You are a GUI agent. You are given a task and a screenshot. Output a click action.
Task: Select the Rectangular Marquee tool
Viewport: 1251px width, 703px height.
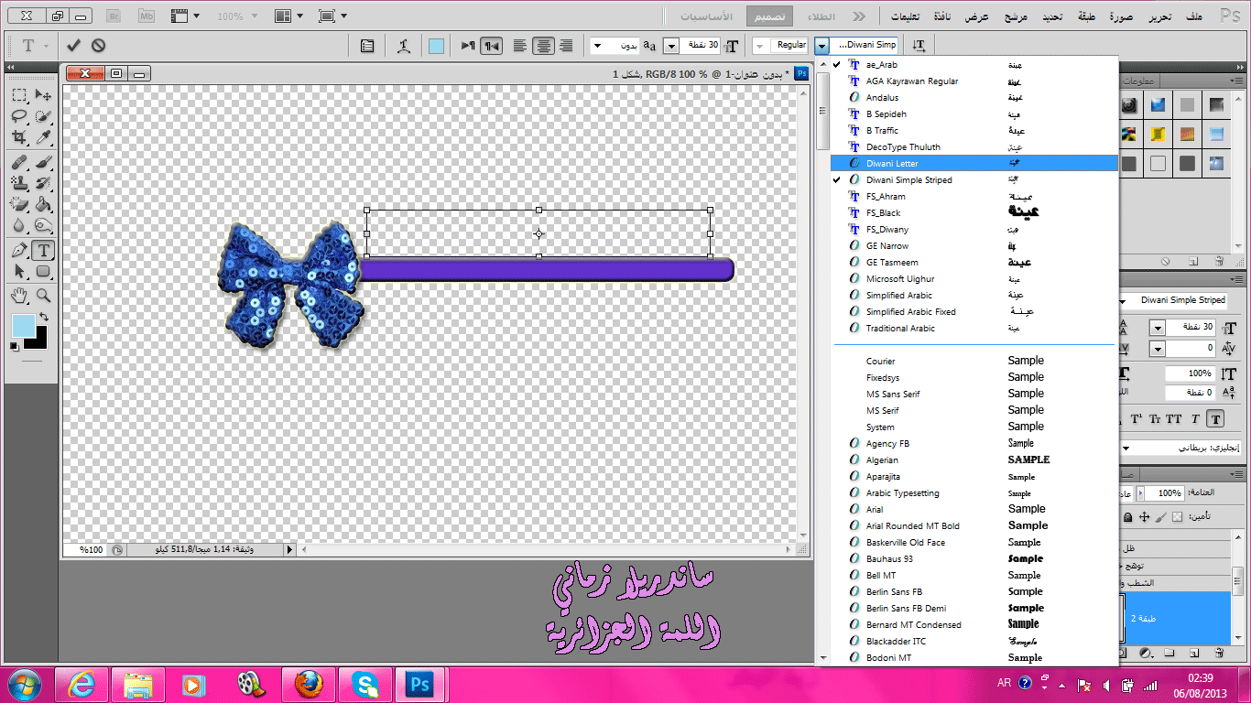(x=19, y=95)
